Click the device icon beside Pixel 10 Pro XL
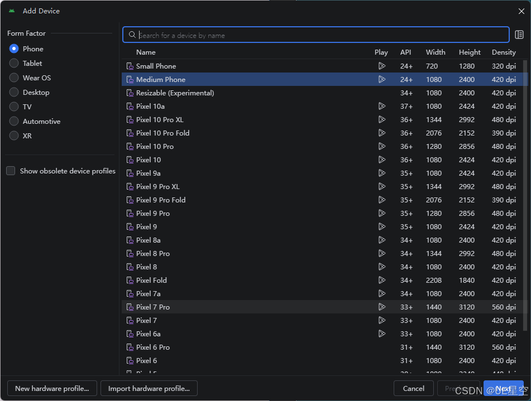The image size is (531, 401). (x=130, y=119)
